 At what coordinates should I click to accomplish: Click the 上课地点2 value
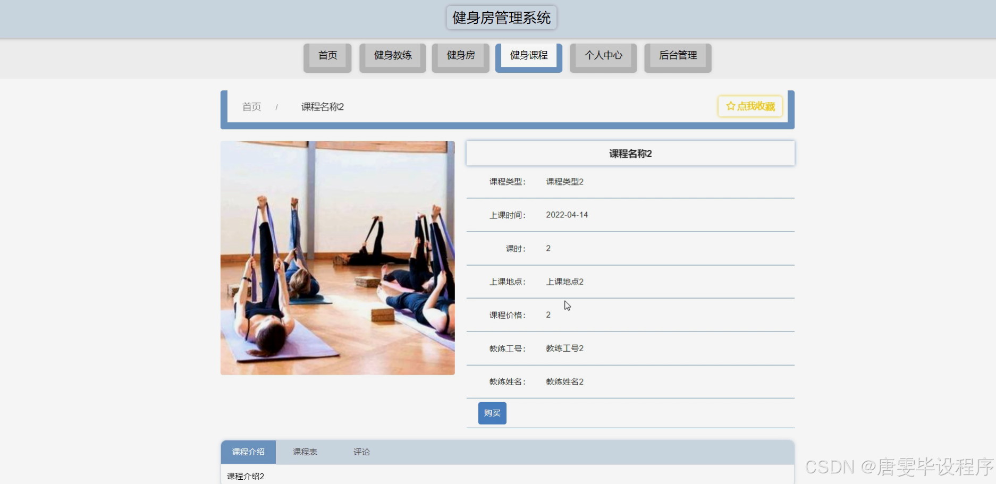coord(564,282)
